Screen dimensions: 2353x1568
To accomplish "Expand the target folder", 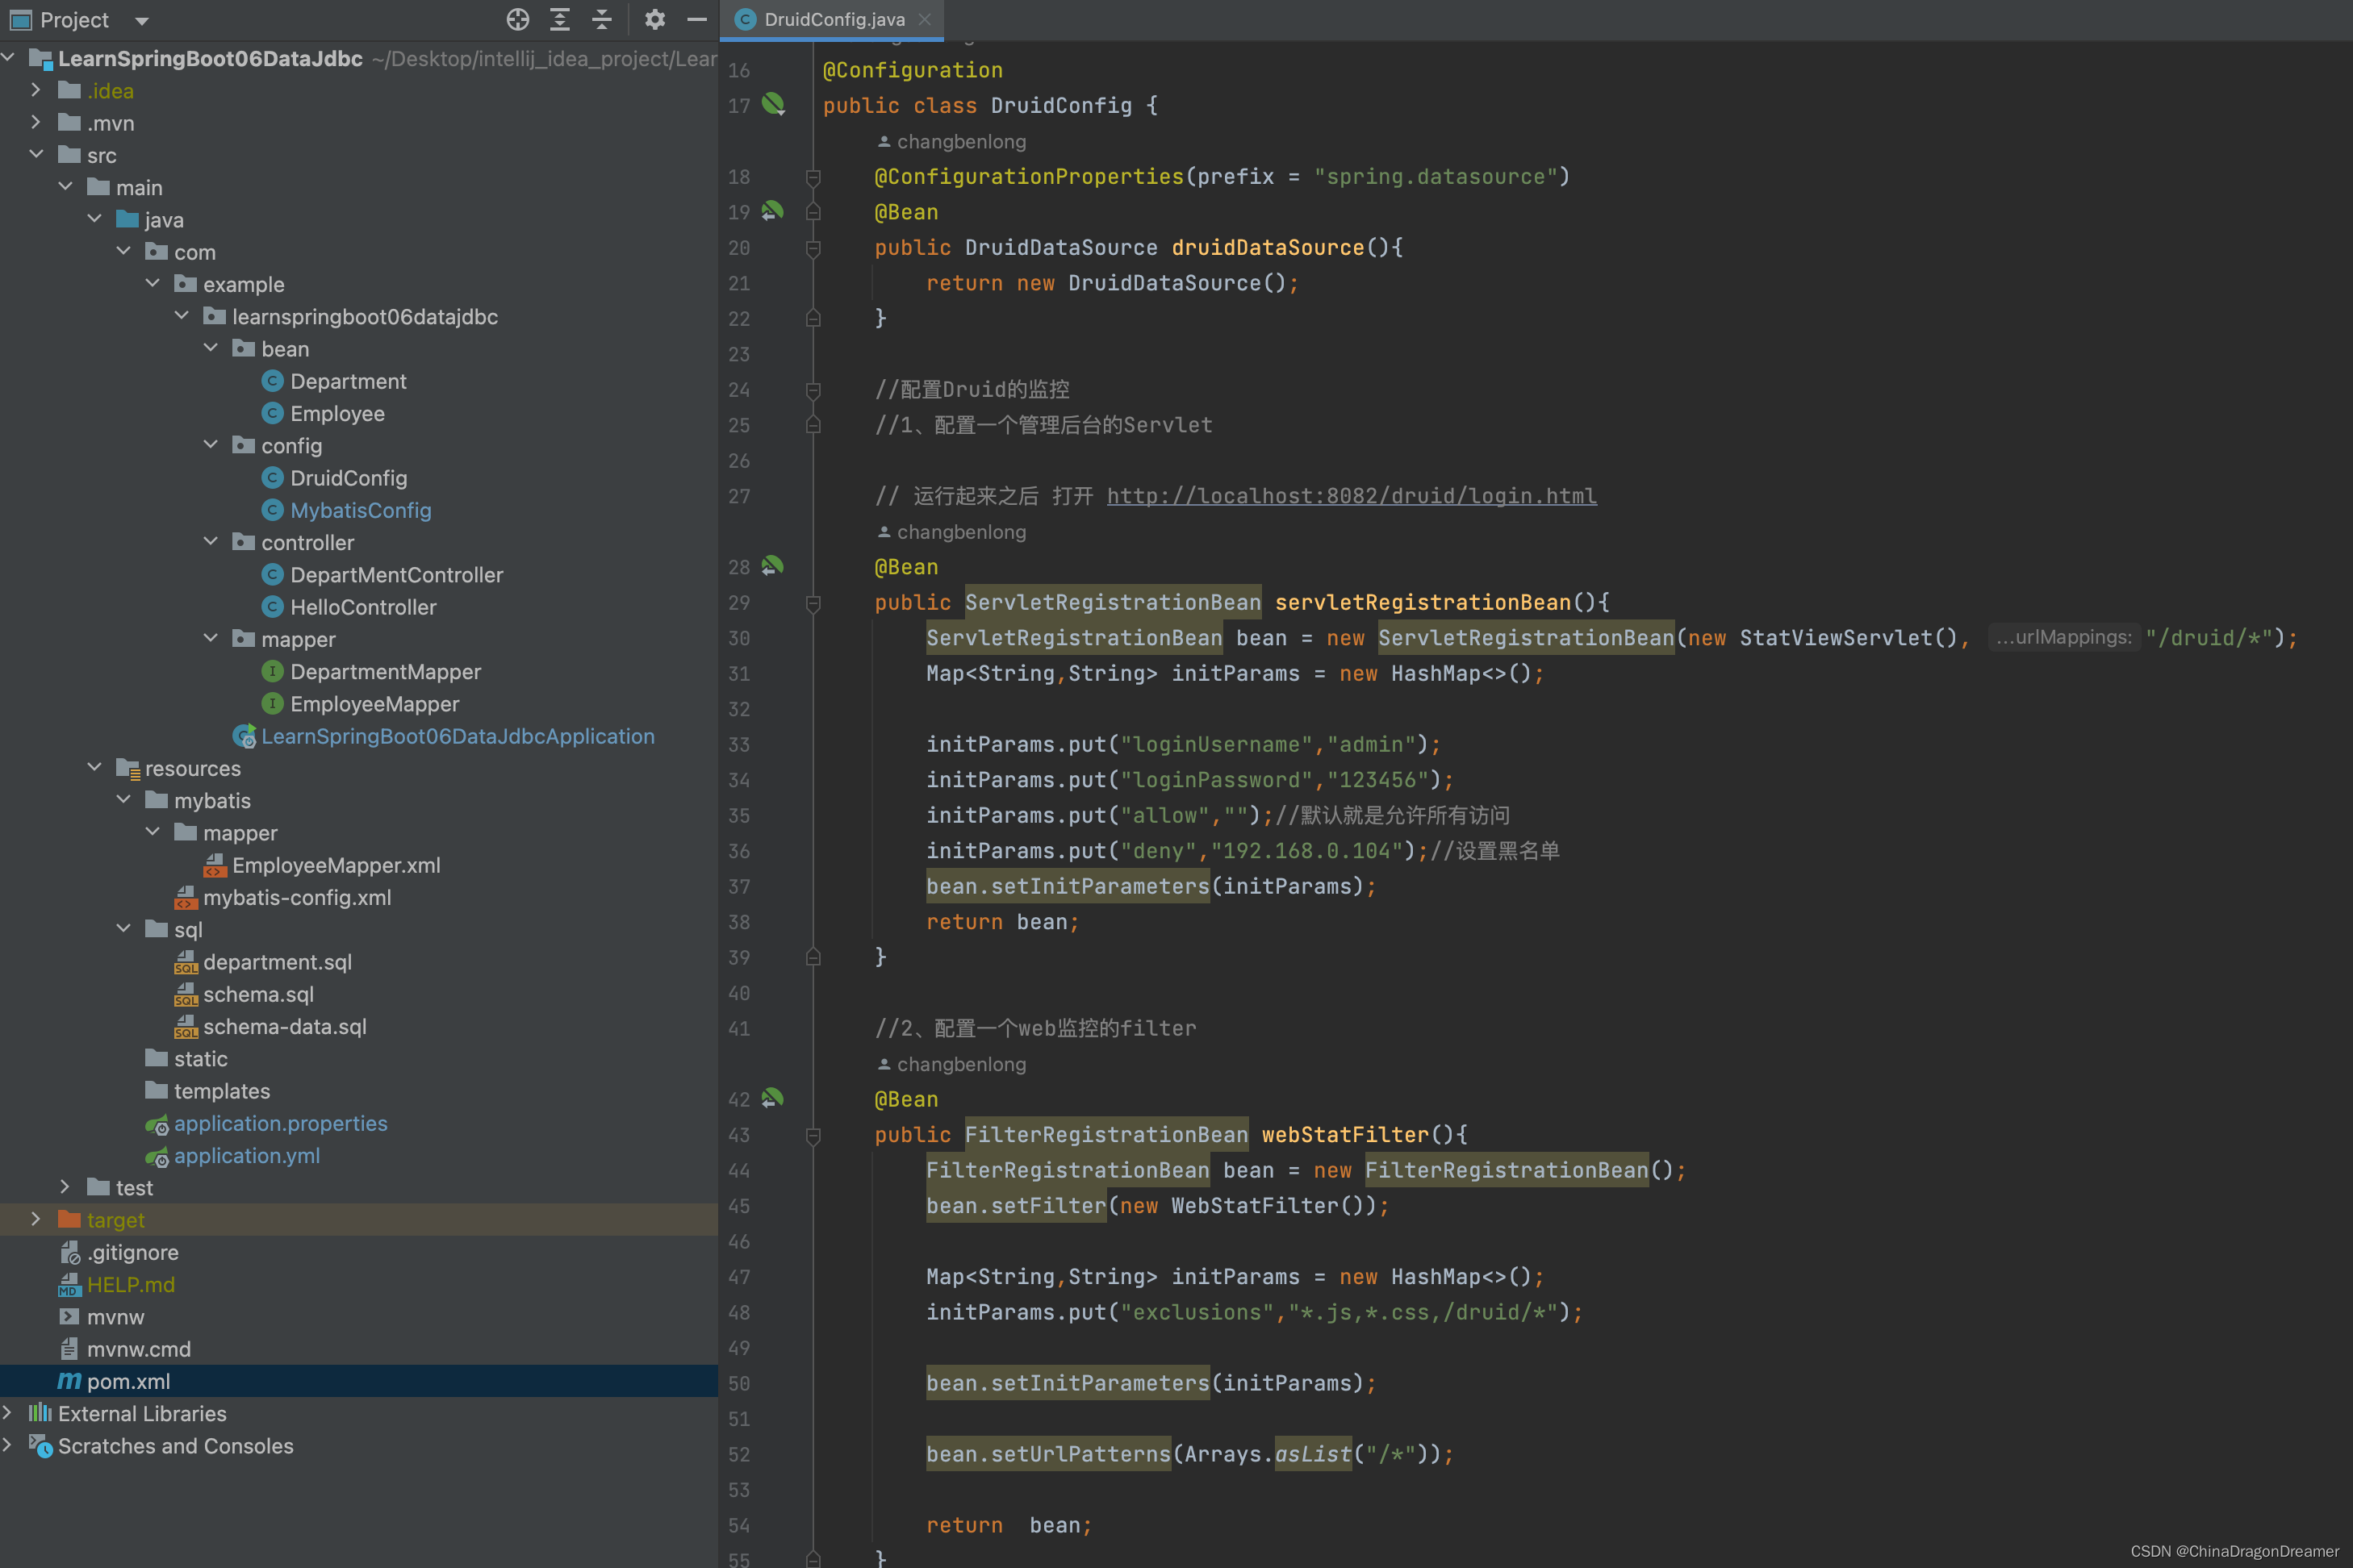I will 36,1219.
